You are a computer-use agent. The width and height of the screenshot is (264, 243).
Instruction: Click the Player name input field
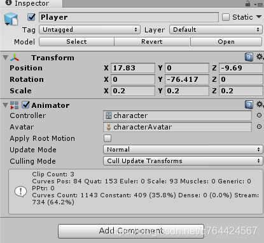[129, 17]
